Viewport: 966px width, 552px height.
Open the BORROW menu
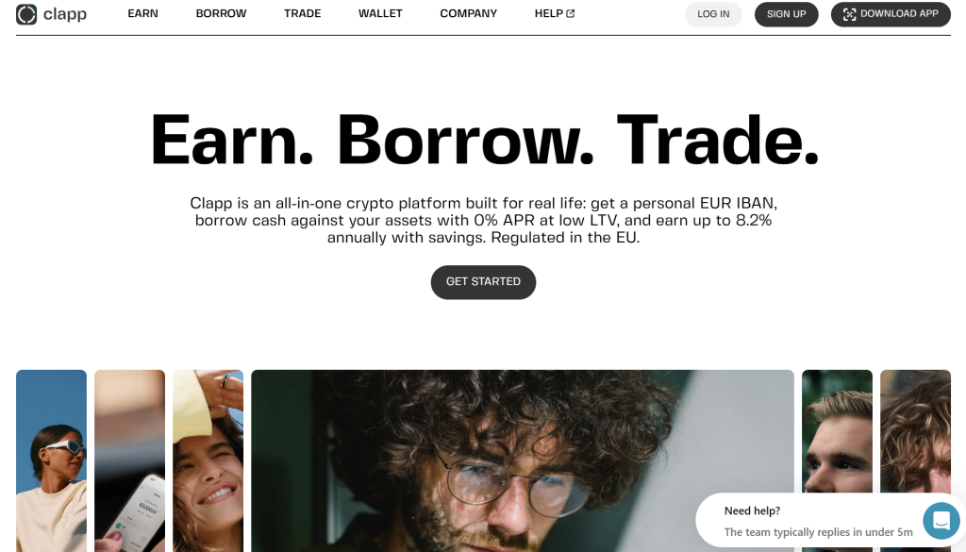221,13
